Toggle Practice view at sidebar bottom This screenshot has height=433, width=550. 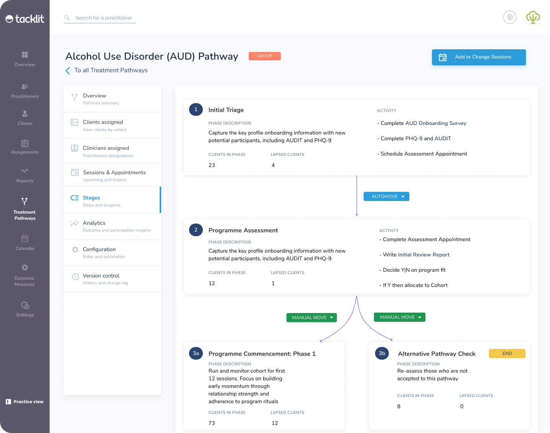25,402
